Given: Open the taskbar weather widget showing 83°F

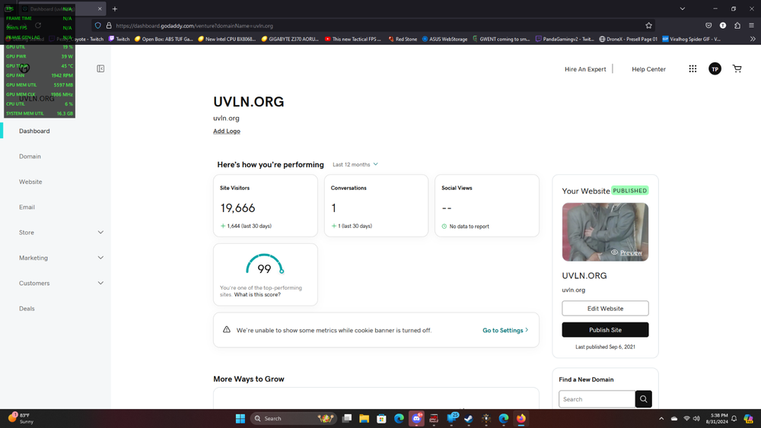Looking at the screenshot, I should (x=21, y=418).
